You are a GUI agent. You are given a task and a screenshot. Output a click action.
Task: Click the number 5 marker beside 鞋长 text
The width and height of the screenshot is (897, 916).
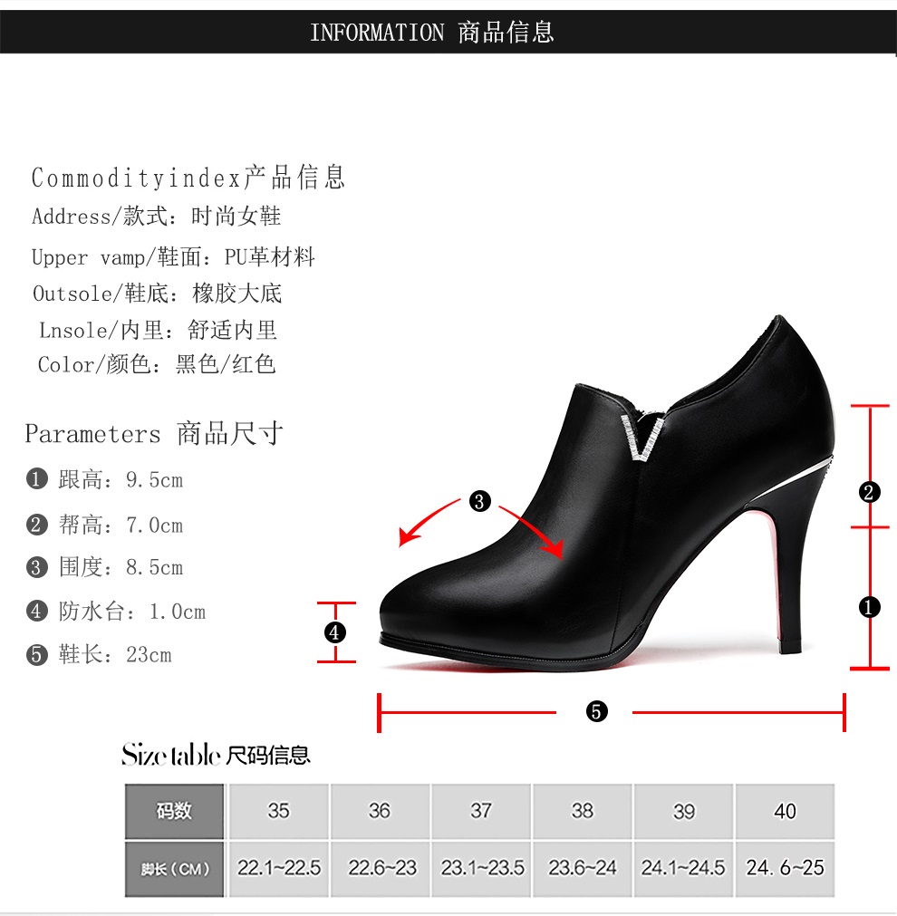click(36, 654)
